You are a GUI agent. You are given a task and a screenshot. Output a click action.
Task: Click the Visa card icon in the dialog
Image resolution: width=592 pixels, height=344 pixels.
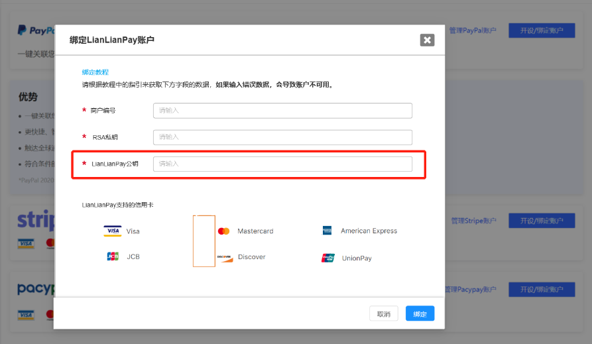point(113,231)
